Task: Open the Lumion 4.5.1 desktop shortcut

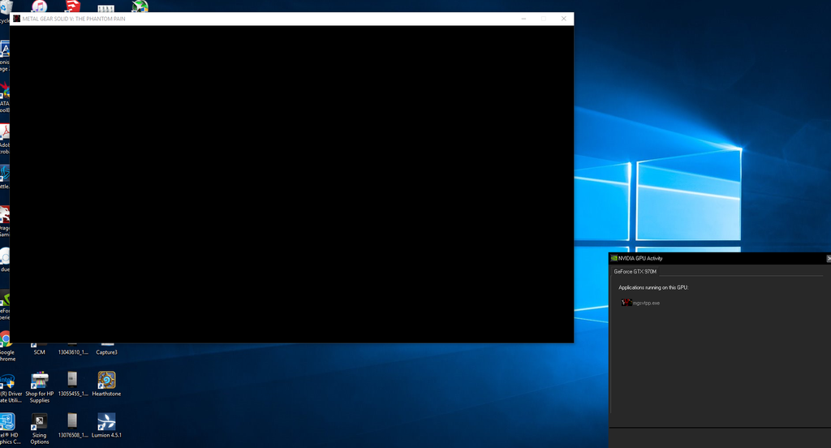Action: pyautogui.click(x=106, y=422)
